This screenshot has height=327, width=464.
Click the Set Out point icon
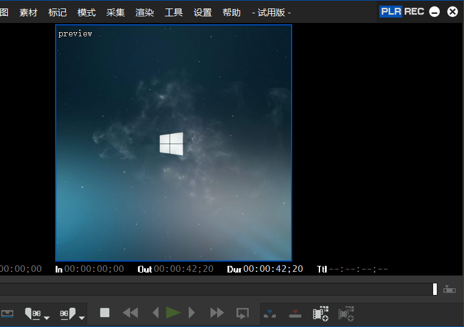pyautogui.click(x=68, y=314)
